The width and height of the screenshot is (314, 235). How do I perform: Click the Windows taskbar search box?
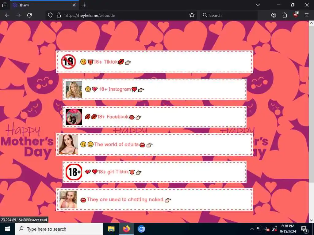tap(59, 229)
